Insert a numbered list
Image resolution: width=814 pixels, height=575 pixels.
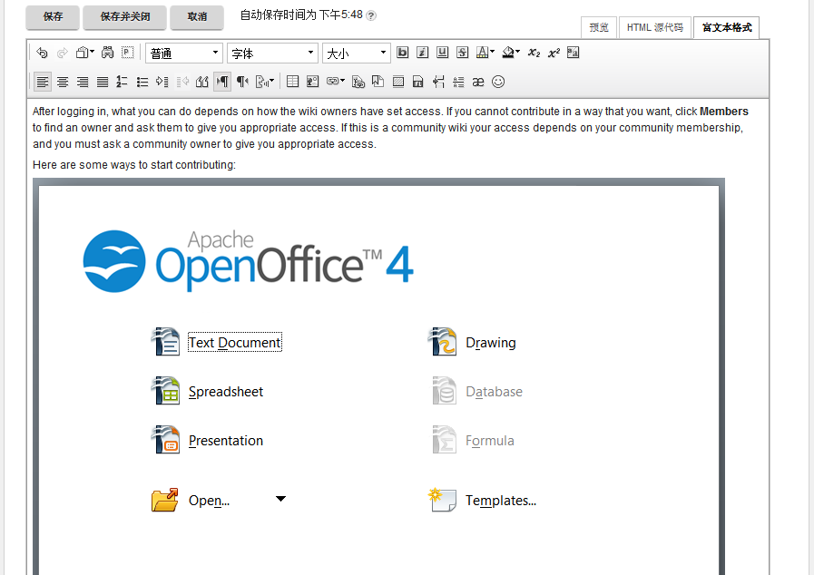122,82
